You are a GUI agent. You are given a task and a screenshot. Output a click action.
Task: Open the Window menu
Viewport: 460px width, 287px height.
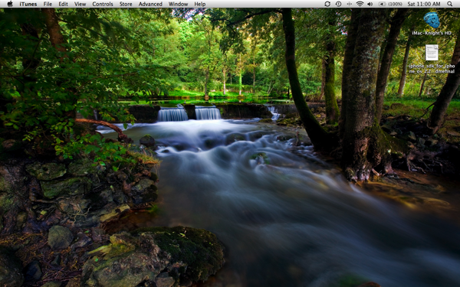coord(178,4)
